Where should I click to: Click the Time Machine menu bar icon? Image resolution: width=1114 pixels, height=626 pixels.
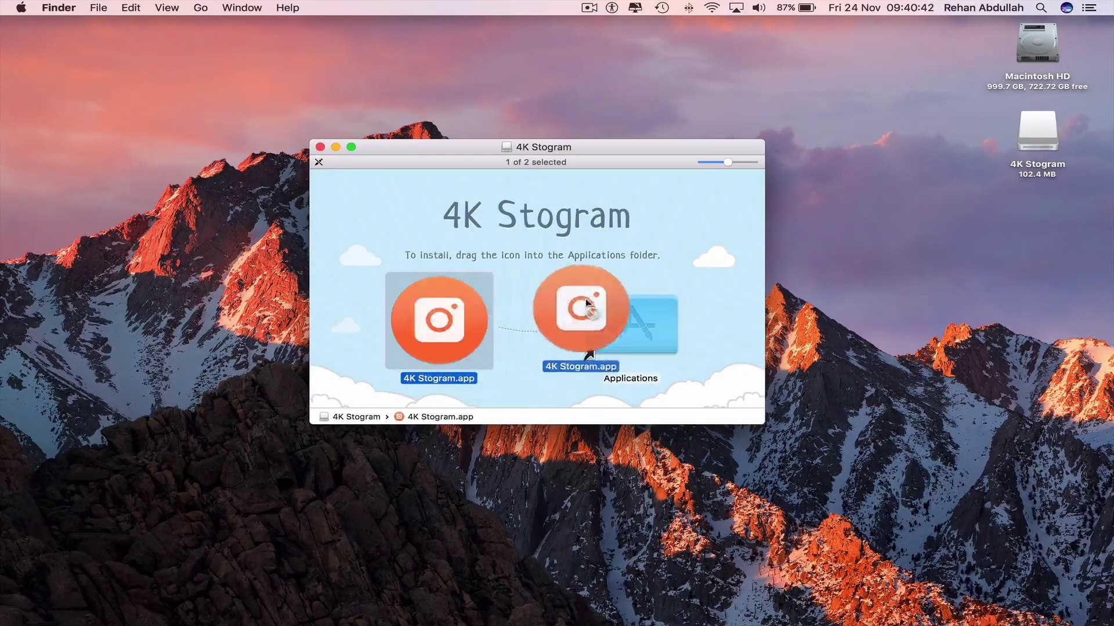tap(662, 8)
